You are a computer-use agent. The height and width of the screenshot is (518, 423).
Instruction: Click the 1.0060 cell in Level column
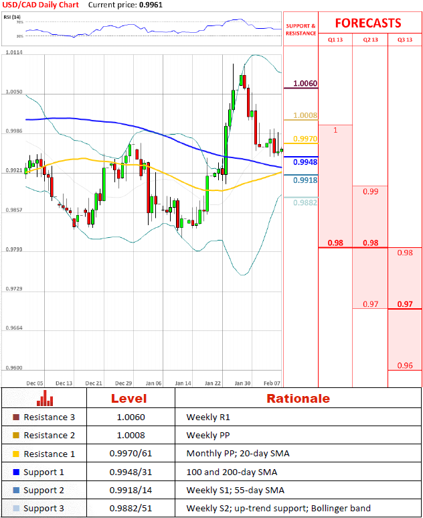(x=131, y=417)
